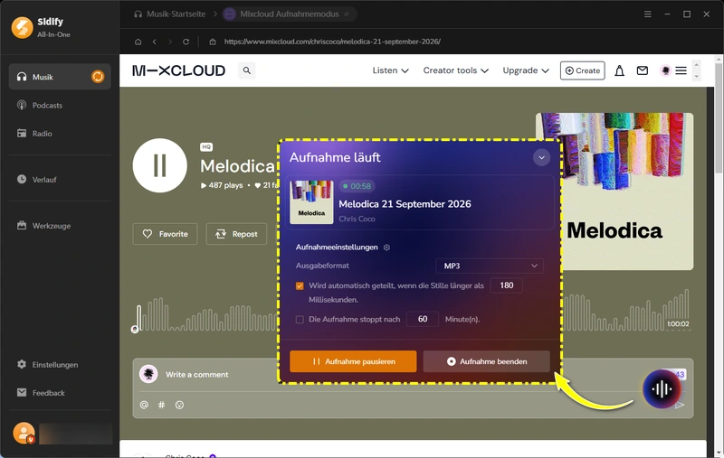Click the 60 Minute(n) field
The height and width of the screenshot is (458, 724).
pyautogui.click(x=423, y=319)
